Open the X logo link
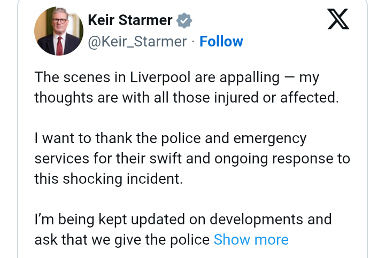Viewport: 385px width, 258px height. pos(338,19)
